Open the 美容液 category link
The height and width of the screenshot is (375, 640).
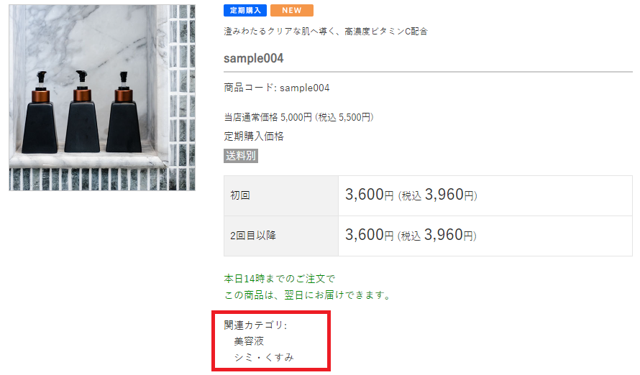click(x=249, y=341)
